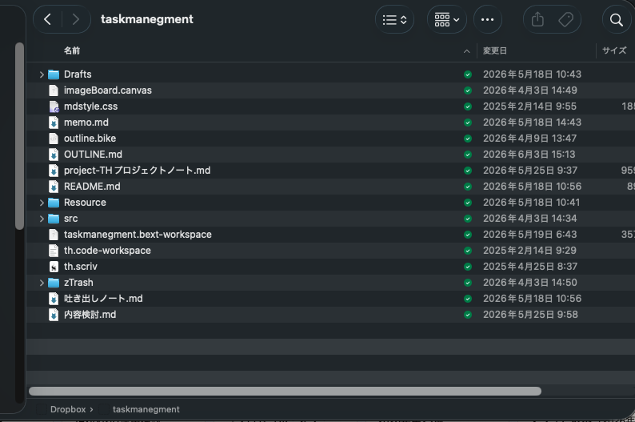Screen dimensions: 635x422
Task: Click the date 2026年5月19日 6:43
Action: point(529,235)
